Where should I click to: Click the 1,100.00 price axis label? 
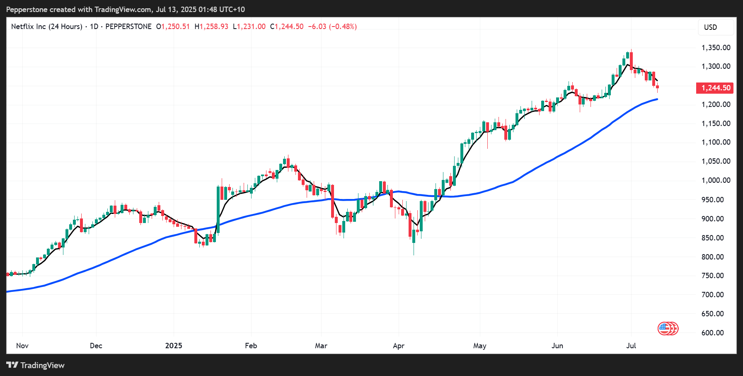(x=716, y=142)
